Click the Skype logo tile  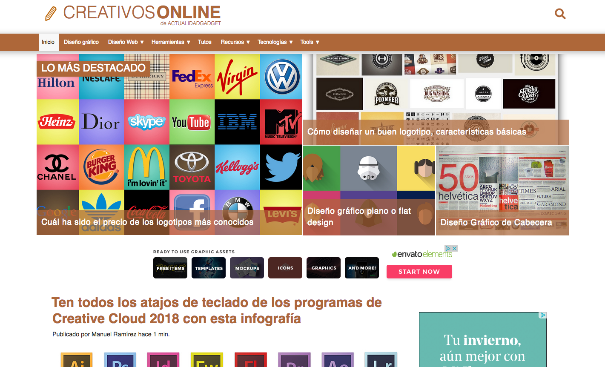[147, 122]
